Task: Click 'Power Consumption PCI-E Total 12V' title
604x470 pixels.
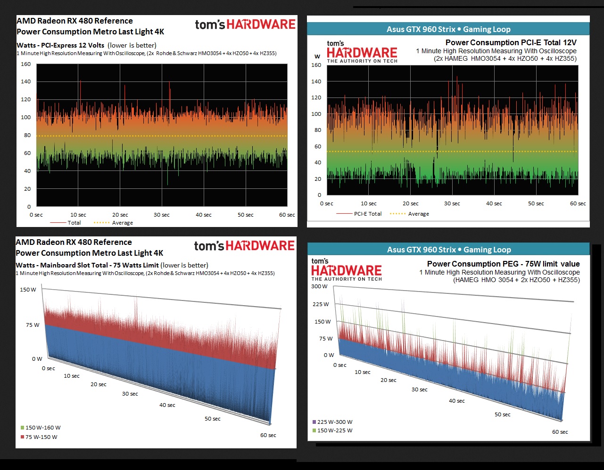Action: click(511, 42)
